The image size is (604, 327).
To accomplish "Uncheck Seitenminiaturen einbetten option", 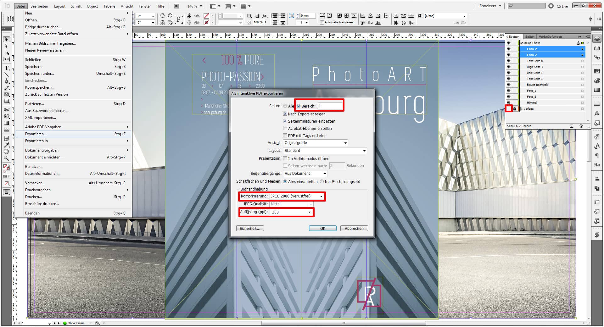I will 285,121.
